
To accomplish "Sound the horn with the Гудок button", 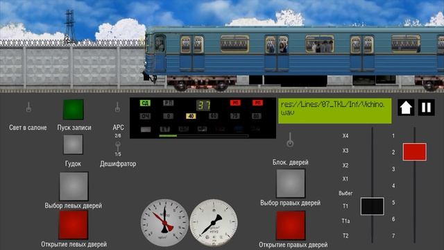I will tap(73, 144).
